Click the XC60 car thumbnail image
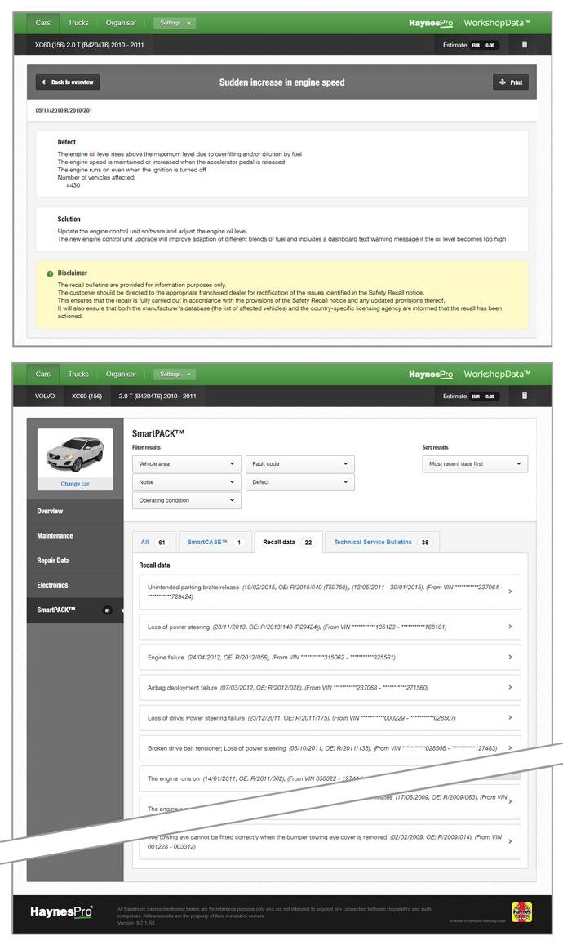Image resolution: width=563 pixels, height=949 pixels. point(75,455)
